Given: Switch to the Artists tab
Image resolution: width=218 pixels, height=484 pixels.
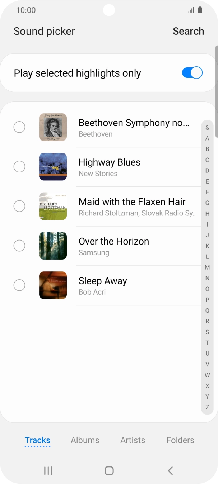Looking at the screenshot, I should coord(133,440).
